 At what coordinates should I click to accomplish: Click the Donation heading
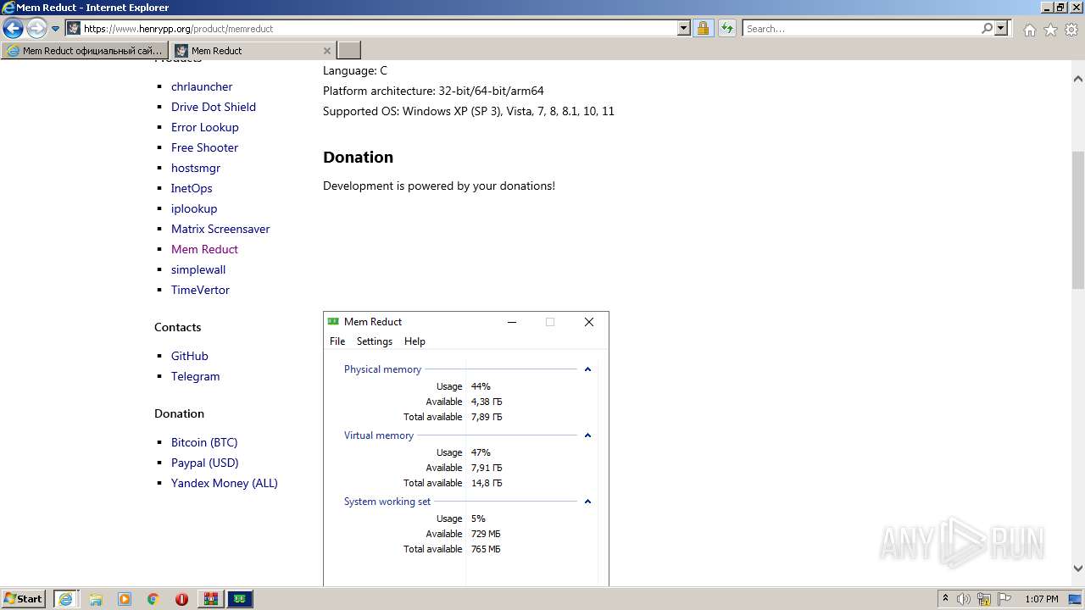coord(358,157)
